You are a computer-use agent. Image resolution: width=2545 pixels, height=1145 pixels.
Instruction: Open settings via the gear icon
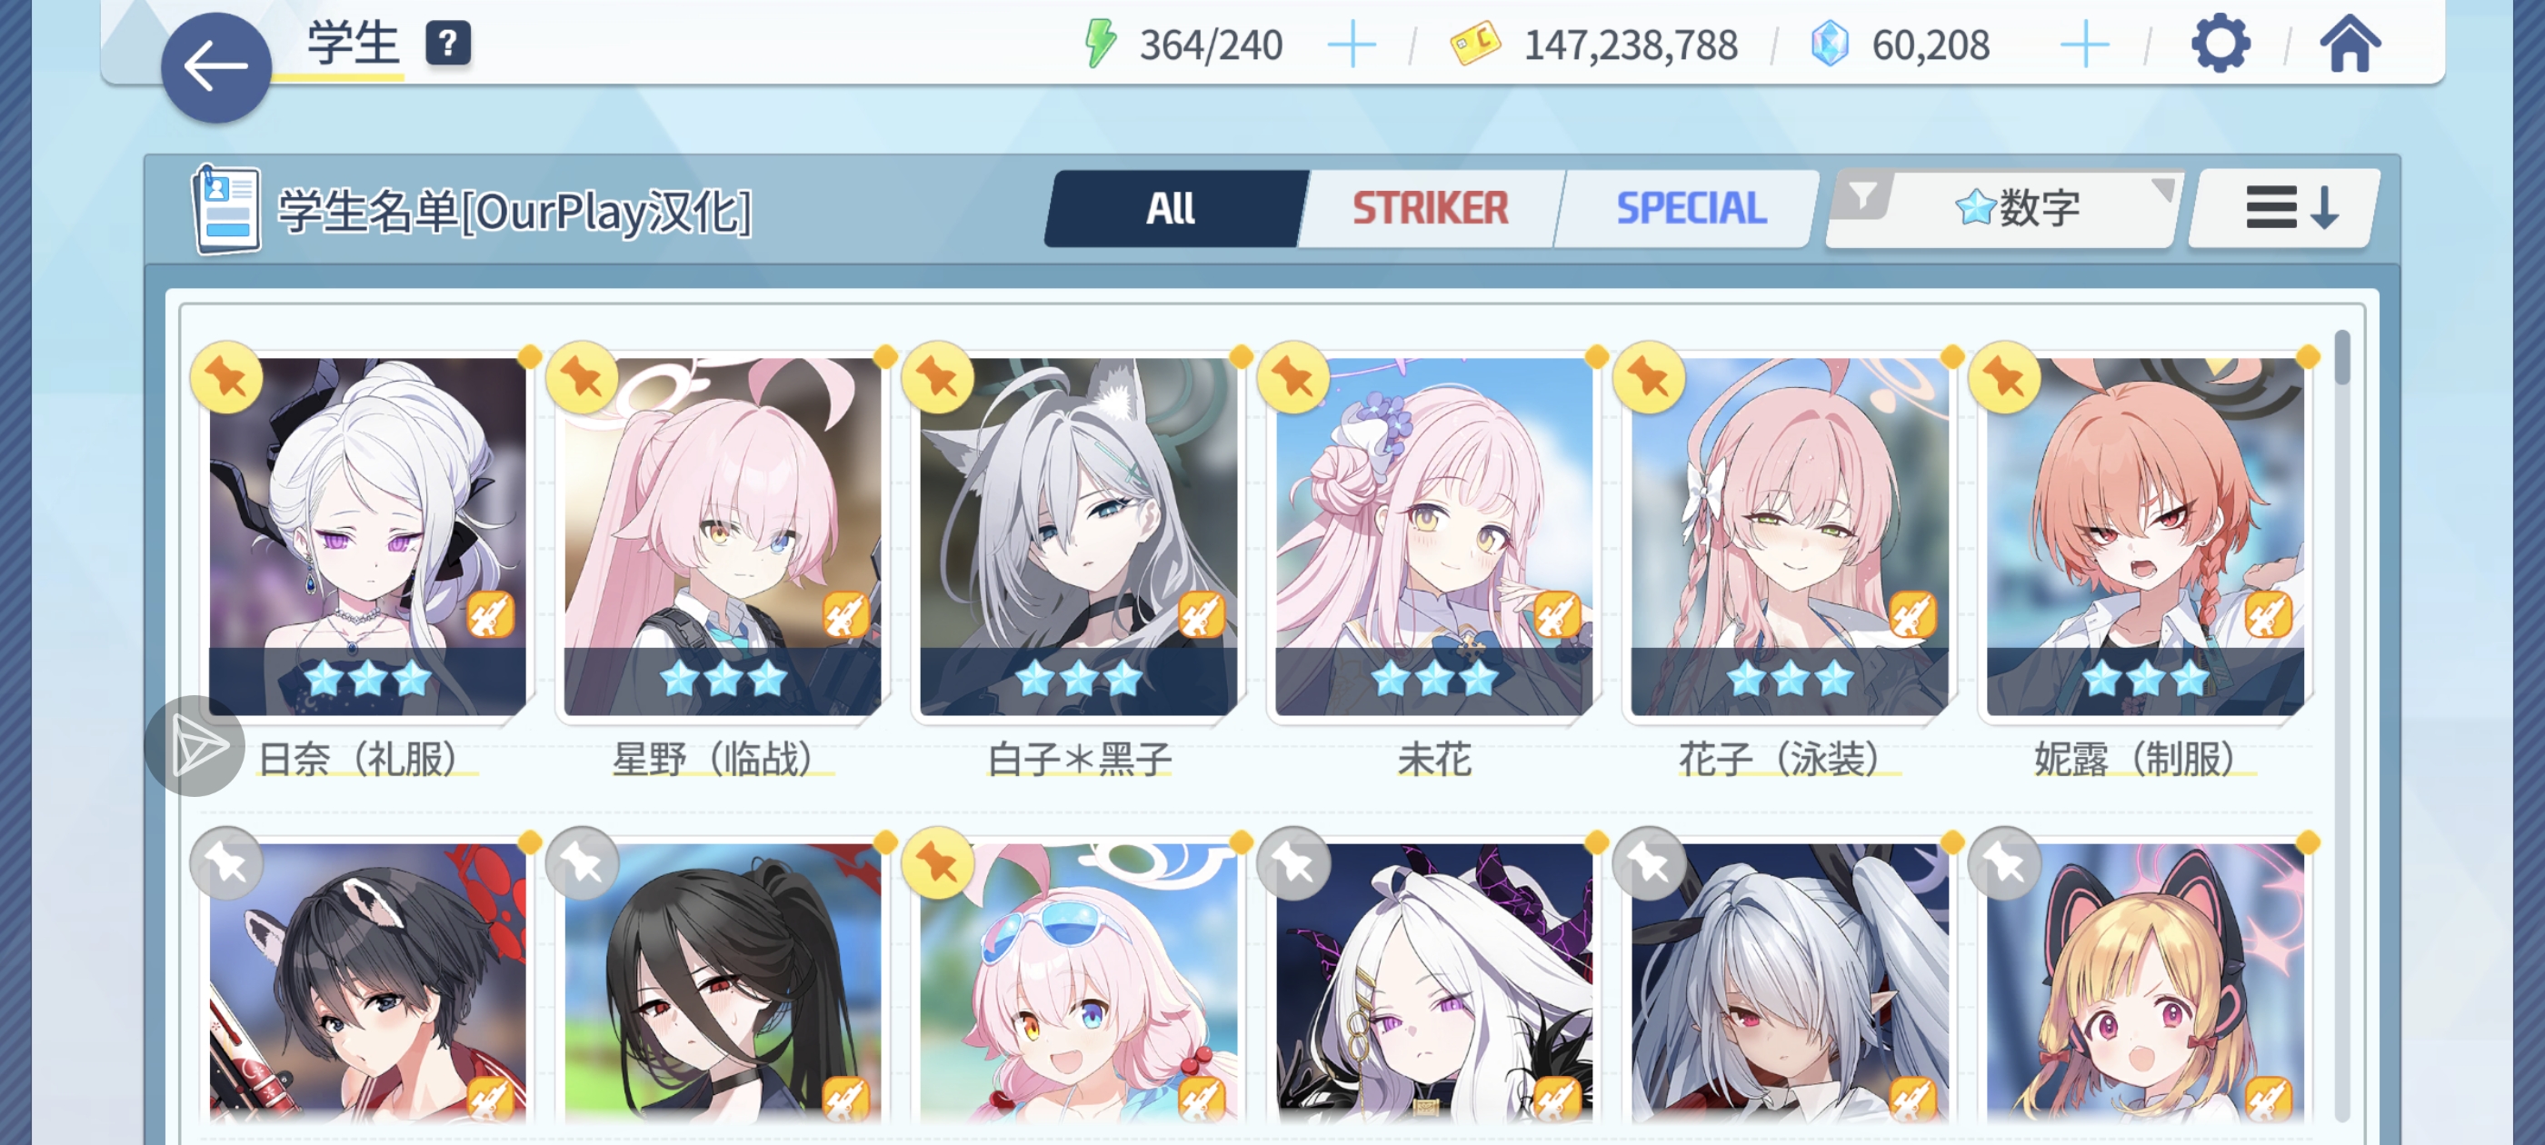tap(2220, 44)
